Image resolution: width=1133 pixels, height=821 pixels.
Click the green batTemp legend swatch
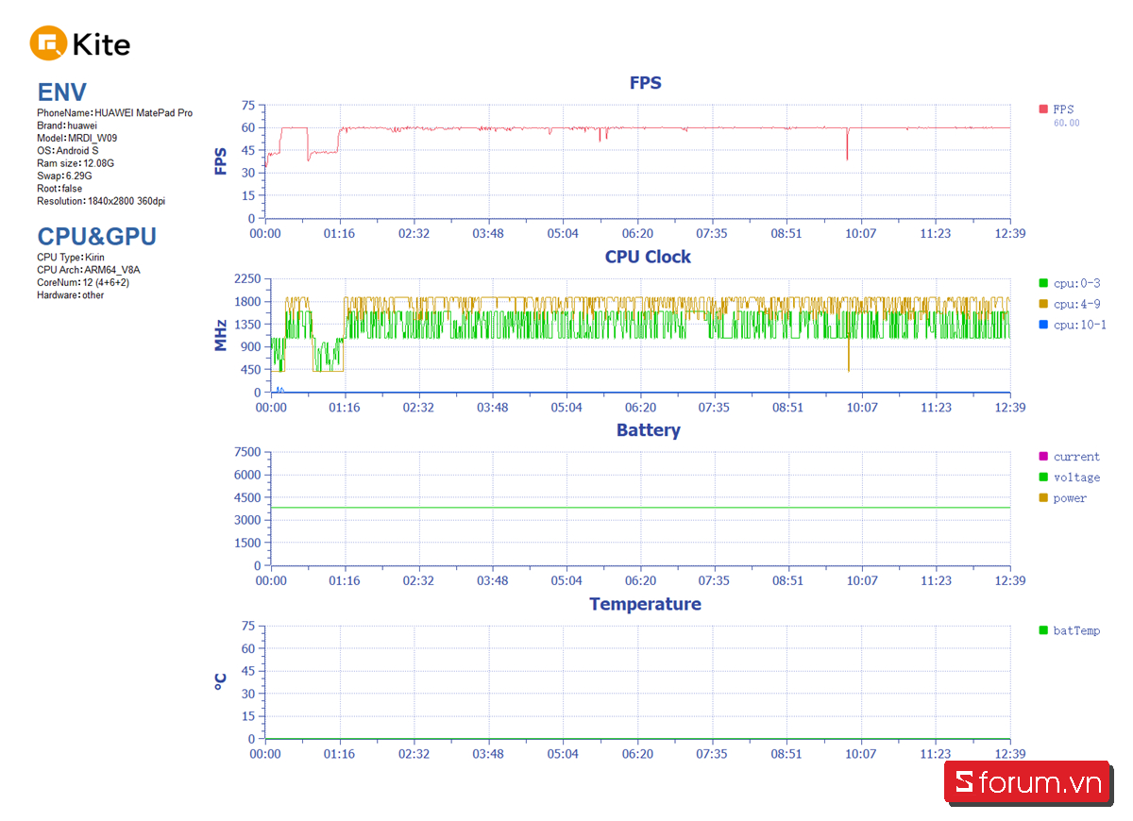coord(1043,630)
